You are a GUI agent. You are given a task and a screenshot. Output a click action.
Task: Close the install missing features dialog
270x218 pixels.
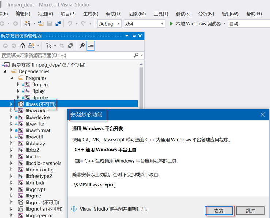click(x=263, y=115)
